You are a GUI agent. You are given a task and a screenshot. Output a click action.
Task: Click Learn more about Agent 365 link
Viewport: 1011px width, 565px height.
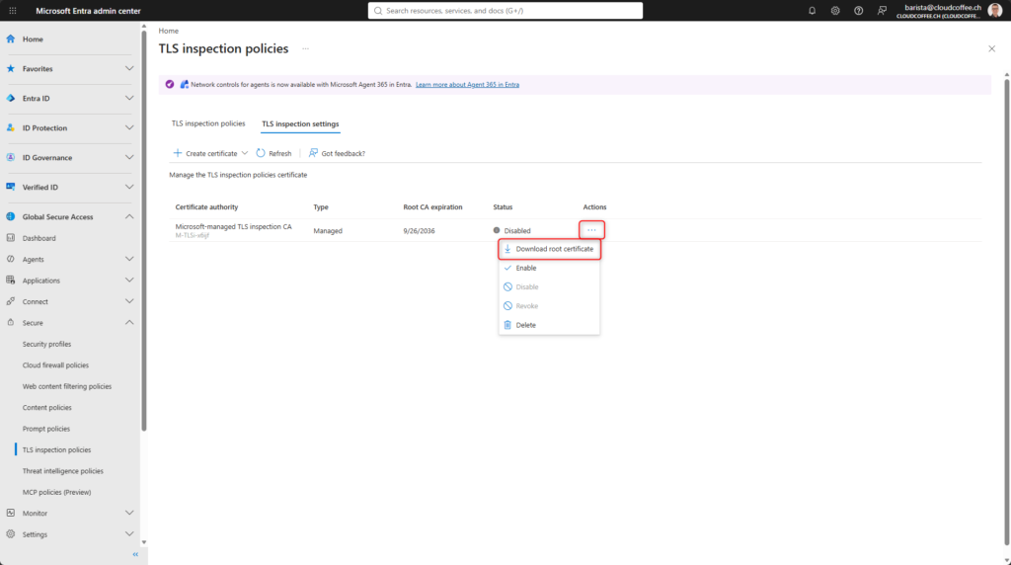(467, 85)
